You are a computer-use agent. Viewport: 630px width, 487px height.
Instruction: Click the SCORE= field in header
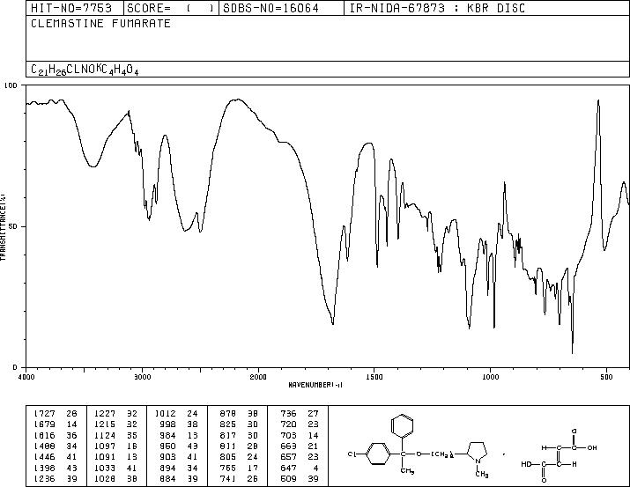tap(171, 8)
